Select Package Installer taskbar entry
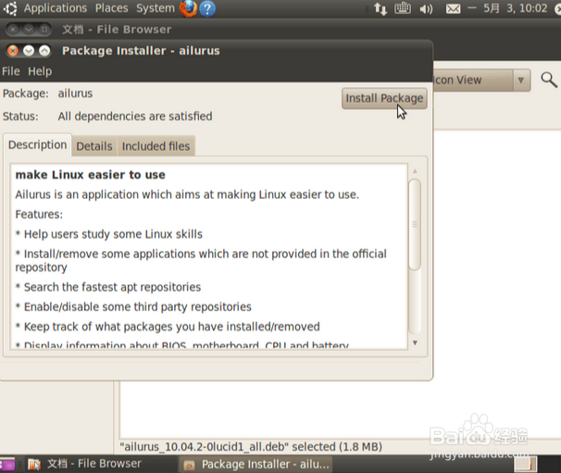 tap(256, 465)
